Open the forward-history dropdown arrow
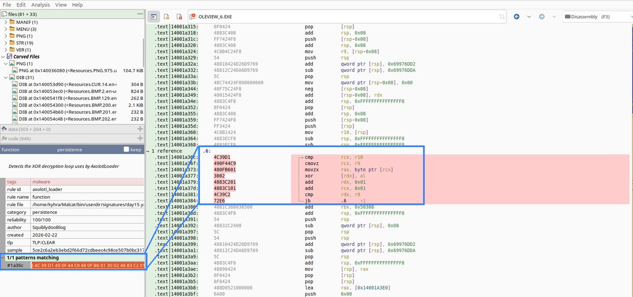The image size is (633, 297). click(554, 17)
